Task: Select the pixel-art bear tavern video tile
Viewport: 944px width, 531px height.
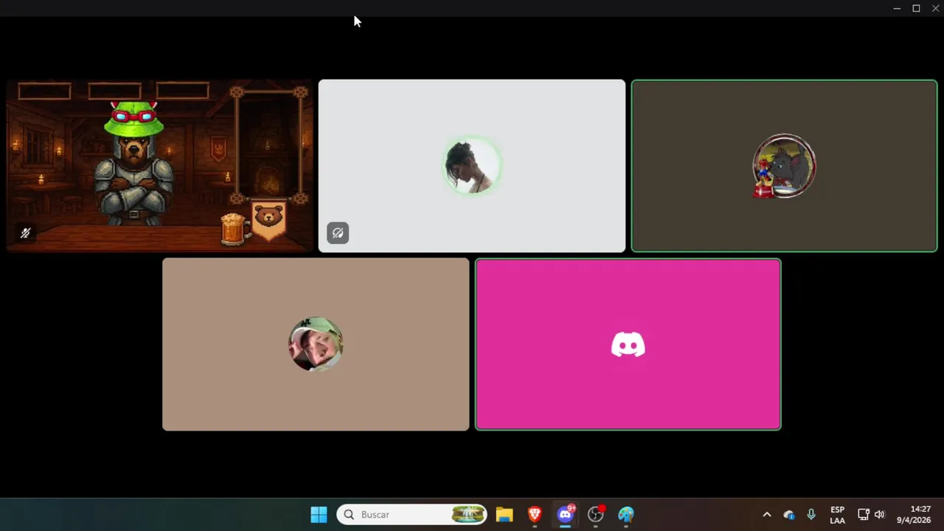Action: click(159, 166)
